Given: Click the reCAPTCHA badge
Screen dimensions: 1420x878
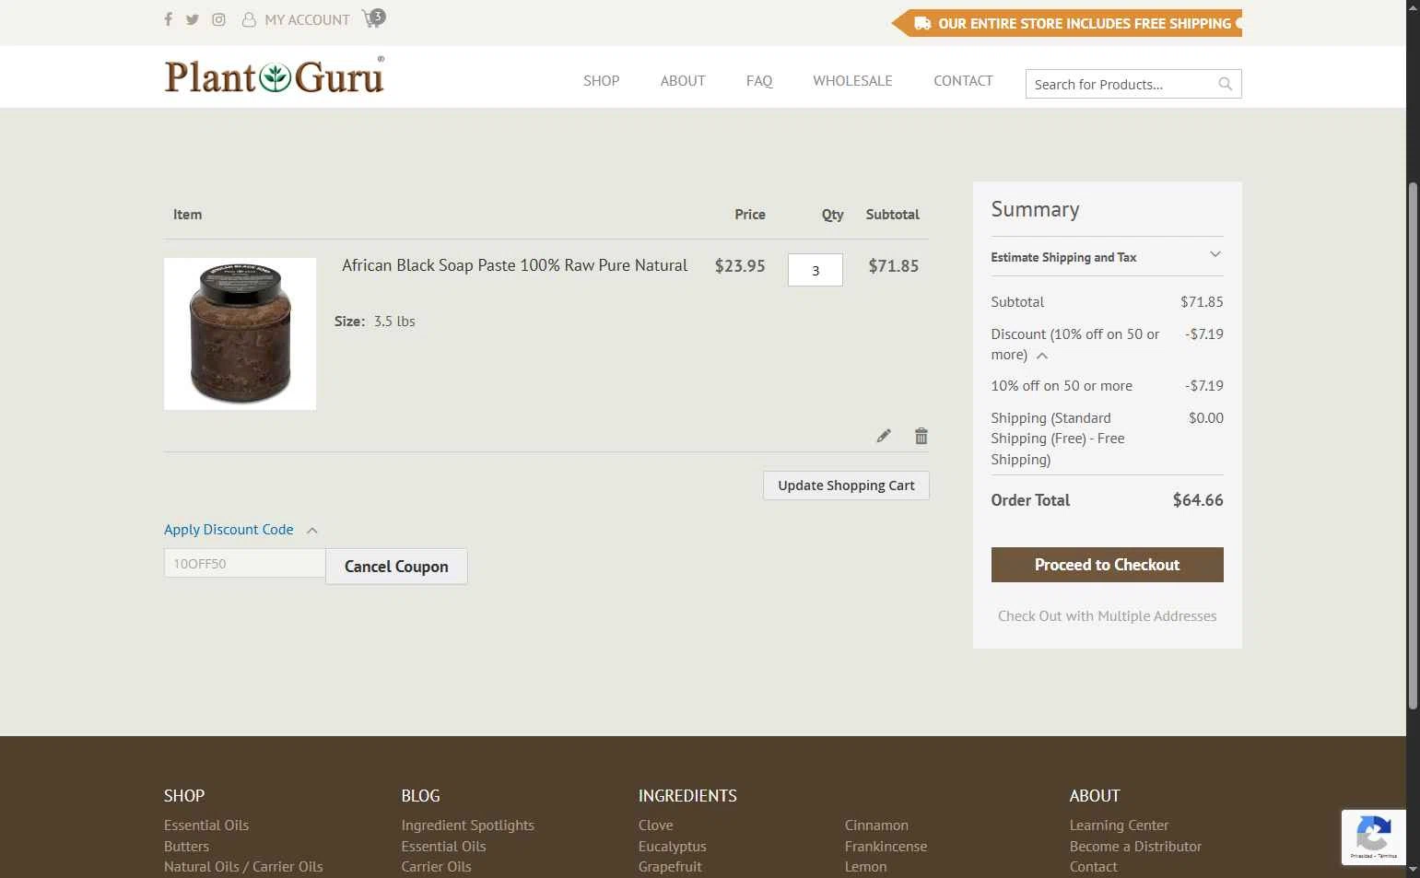Looking at the screenshot, I should tap(1373, 837).
